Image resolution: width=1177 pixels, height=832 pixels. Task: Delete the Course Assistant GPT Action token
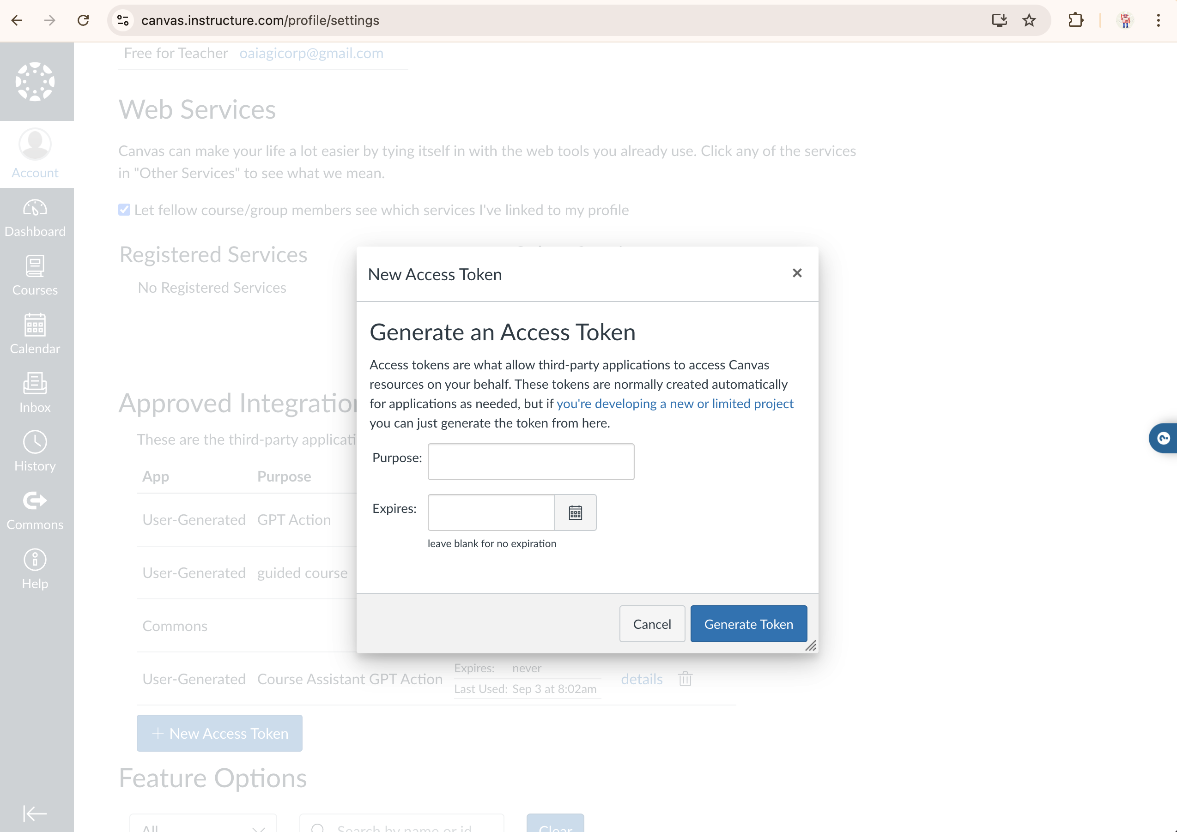tap(686, 679)
